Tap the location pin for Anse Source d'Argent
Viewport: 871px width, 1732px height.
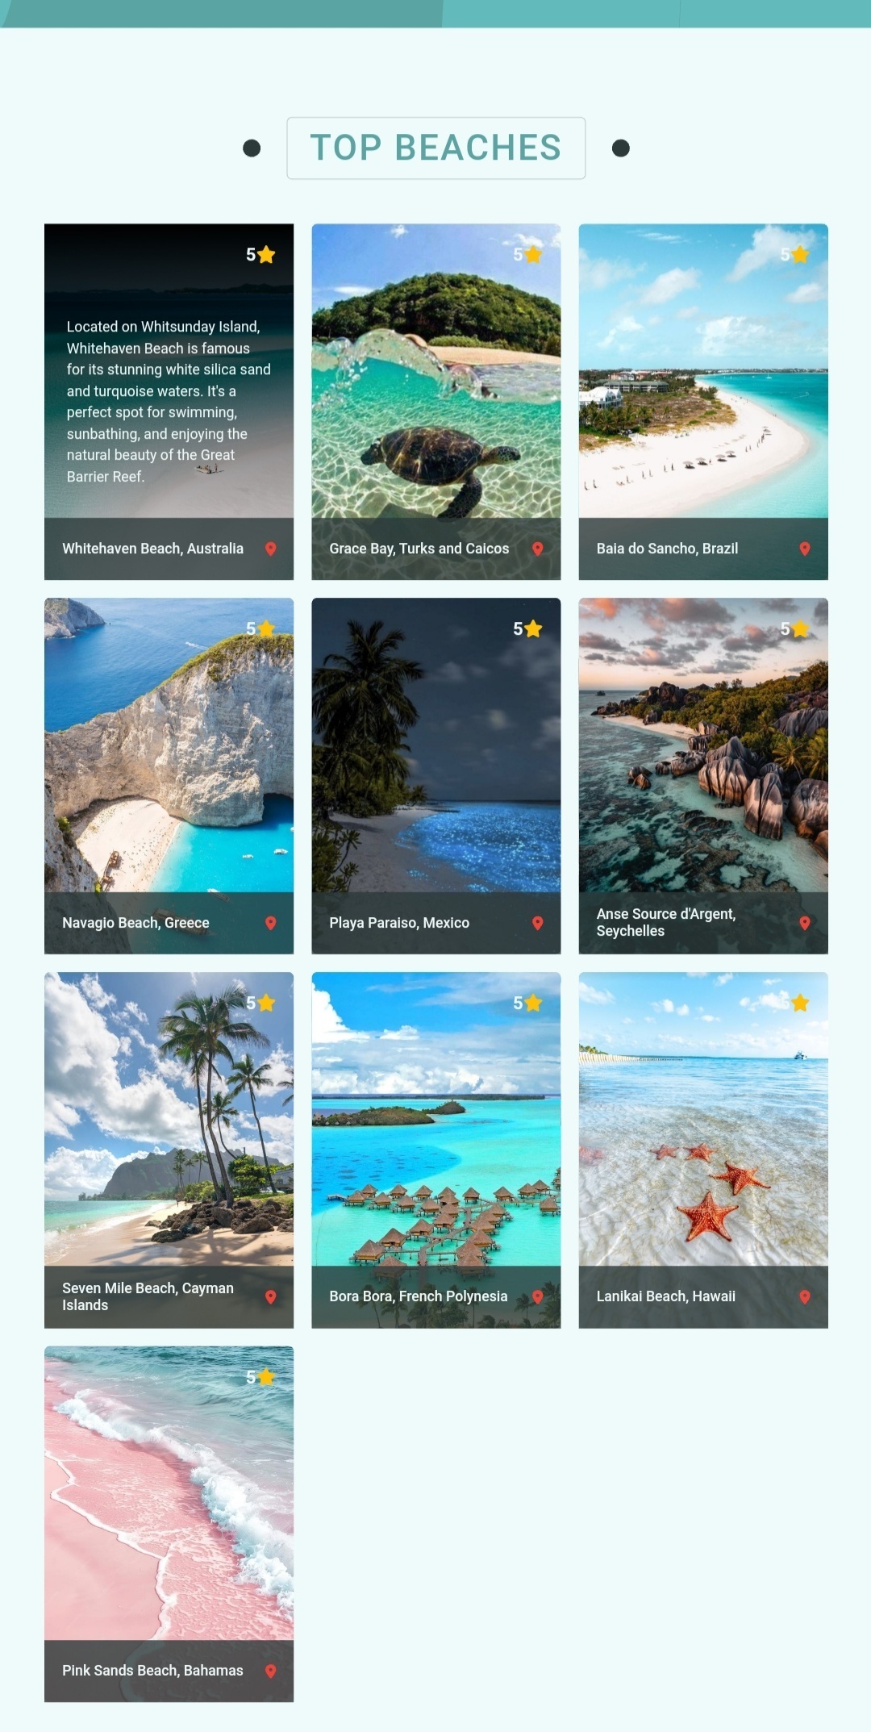pos(805,923)
